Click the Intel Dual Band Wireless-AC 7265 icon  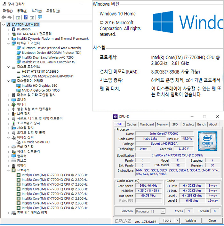19,58
